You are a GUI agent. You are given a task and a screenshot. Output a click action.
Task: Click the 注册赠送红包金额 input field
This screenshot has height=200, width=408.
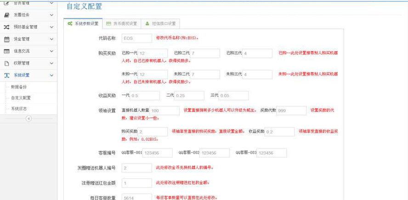click(137, 183)
